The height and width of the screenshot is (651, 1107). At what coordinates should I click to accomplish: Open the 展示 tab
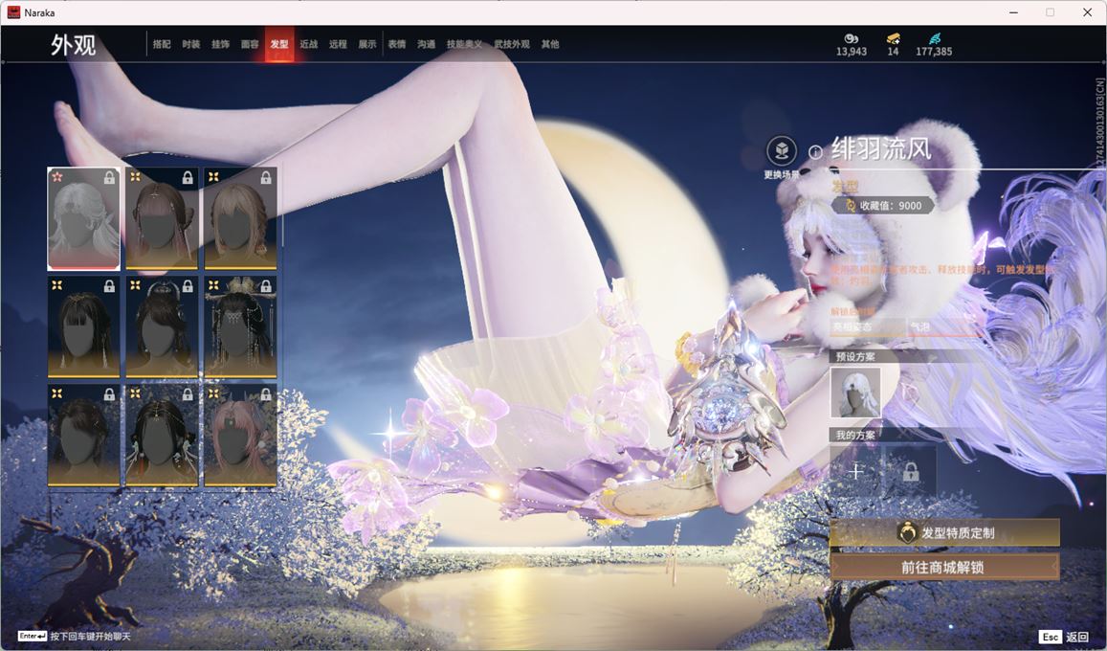click(x=367, y=44)
